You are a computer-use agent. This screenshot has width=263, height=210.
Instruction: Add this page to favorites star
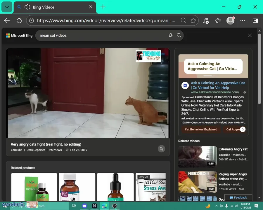(x=193, y=20)
